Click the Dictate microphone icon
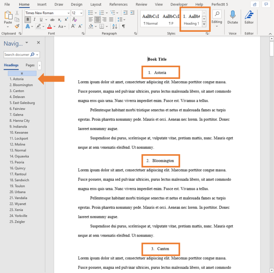Image resolution: width=274 pixels, height=273 pixels. tap(233, 15)
